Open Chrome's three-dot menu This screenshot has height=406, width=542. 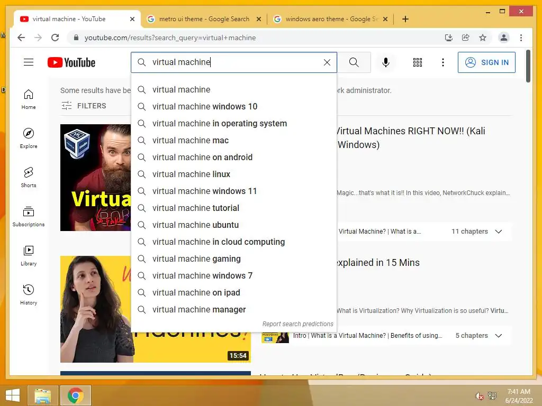pos(521,38)
